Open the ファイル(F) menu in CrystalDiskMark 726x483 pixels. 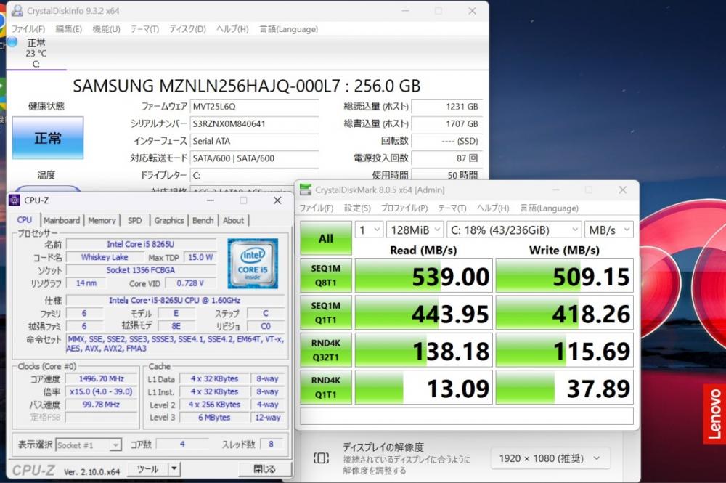click(317, 208)
